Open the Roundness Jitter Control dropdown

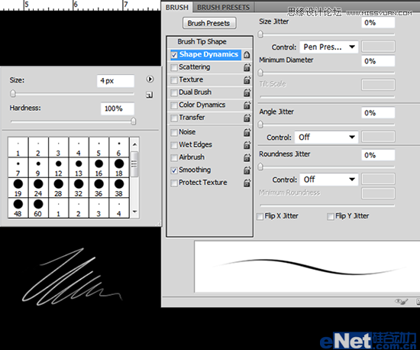pyautogui.click(x=328, y=180)
